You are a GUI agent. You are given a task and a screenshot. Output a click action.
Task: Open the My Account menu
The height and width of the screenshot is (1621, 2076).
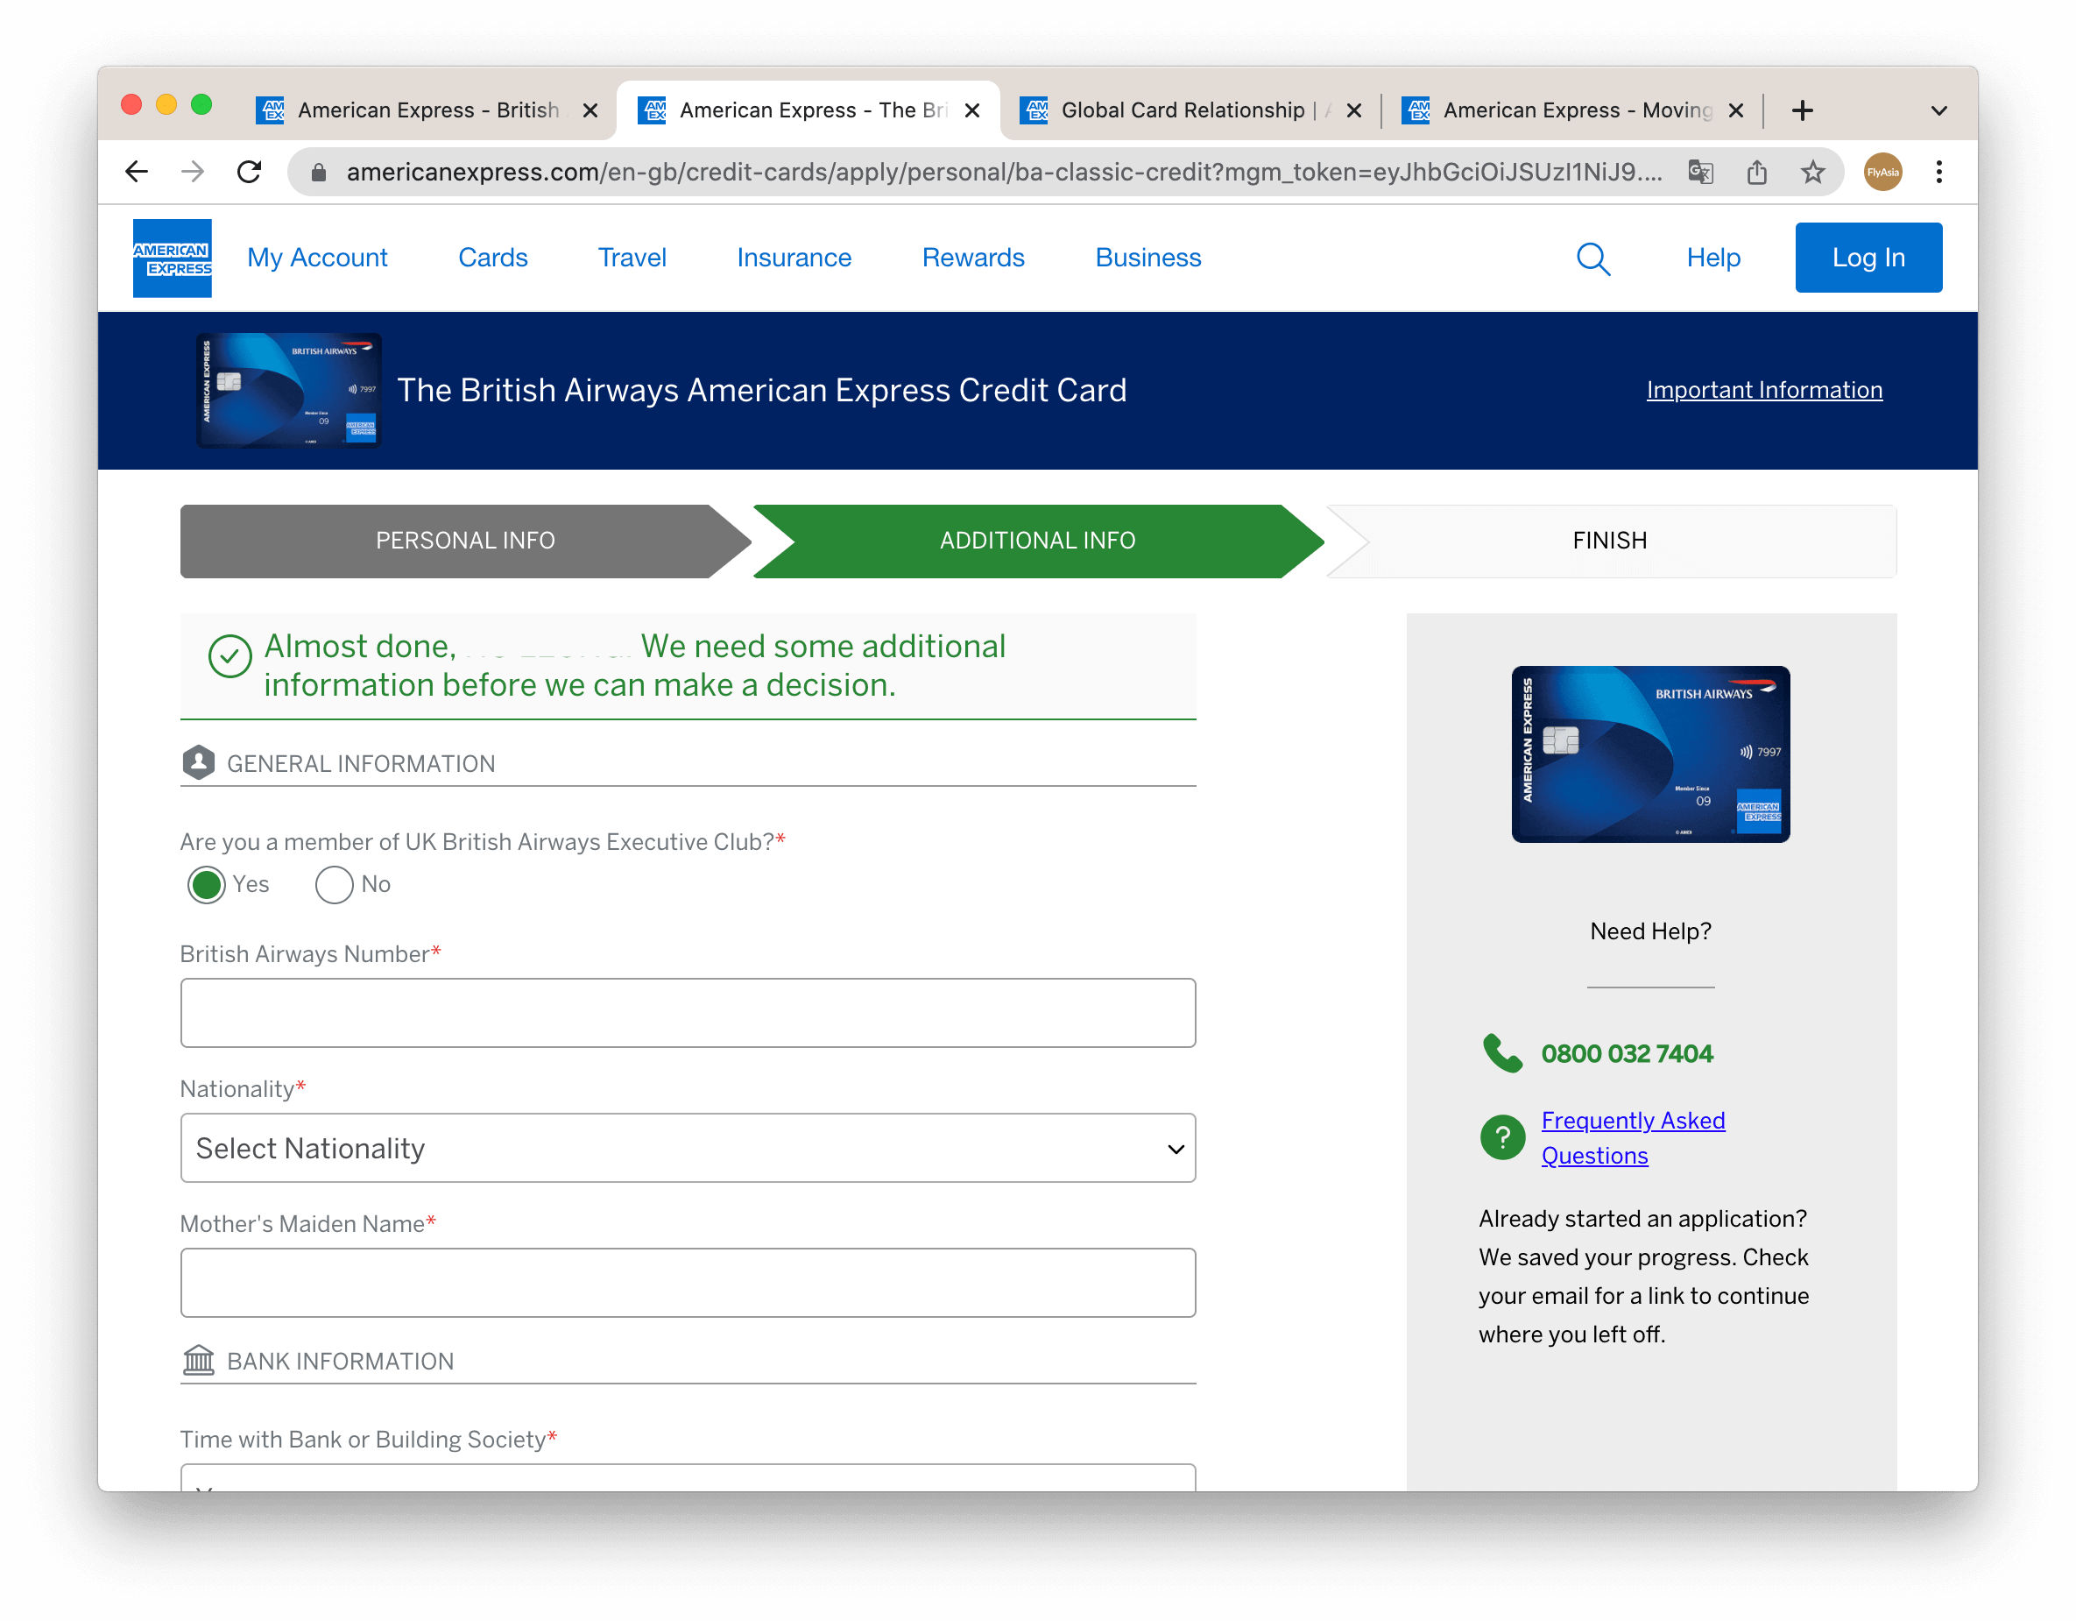tap(317, 258)
